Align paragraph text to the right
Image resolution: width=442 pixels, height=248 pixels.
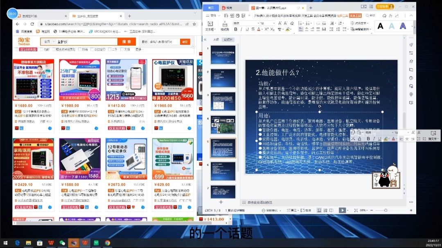click(312, 29)
